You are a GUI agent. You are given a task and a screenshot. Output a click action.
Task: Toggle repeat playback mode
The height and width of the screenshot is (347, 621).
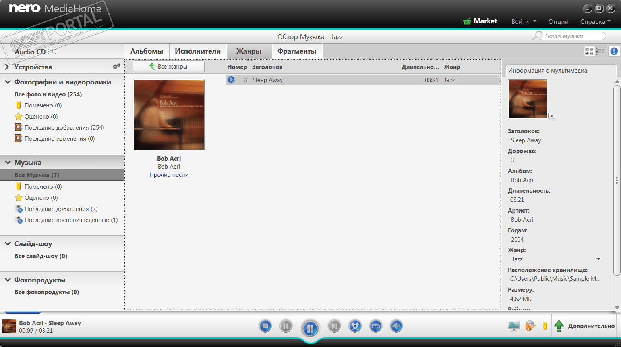376,326
